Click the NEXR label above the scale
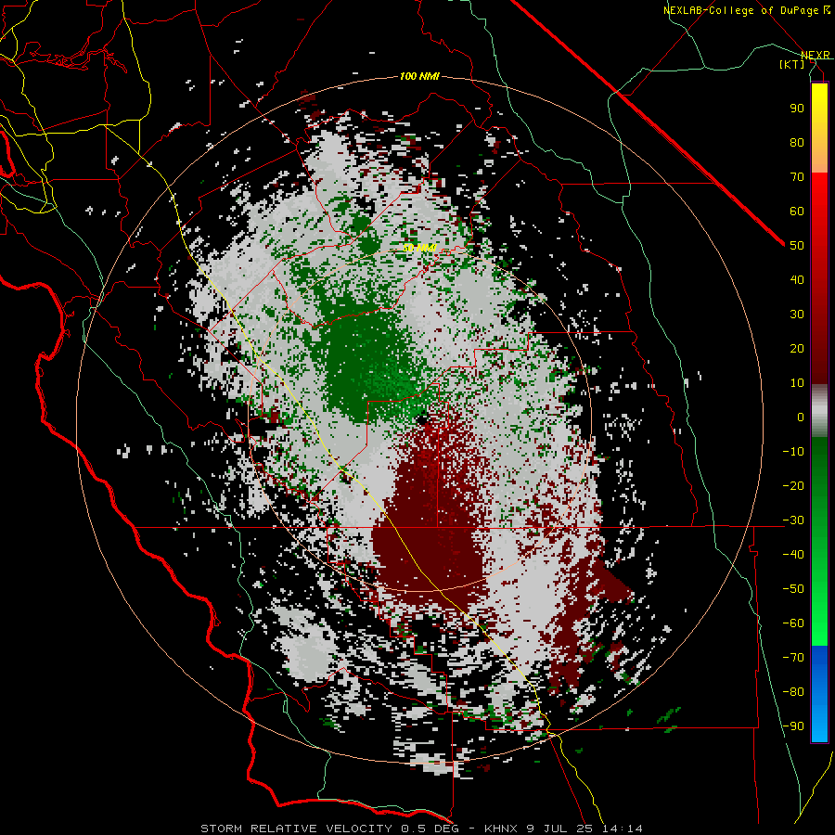Image resolution: width=835 pixels, height=835 pixels. coord(816,55)
